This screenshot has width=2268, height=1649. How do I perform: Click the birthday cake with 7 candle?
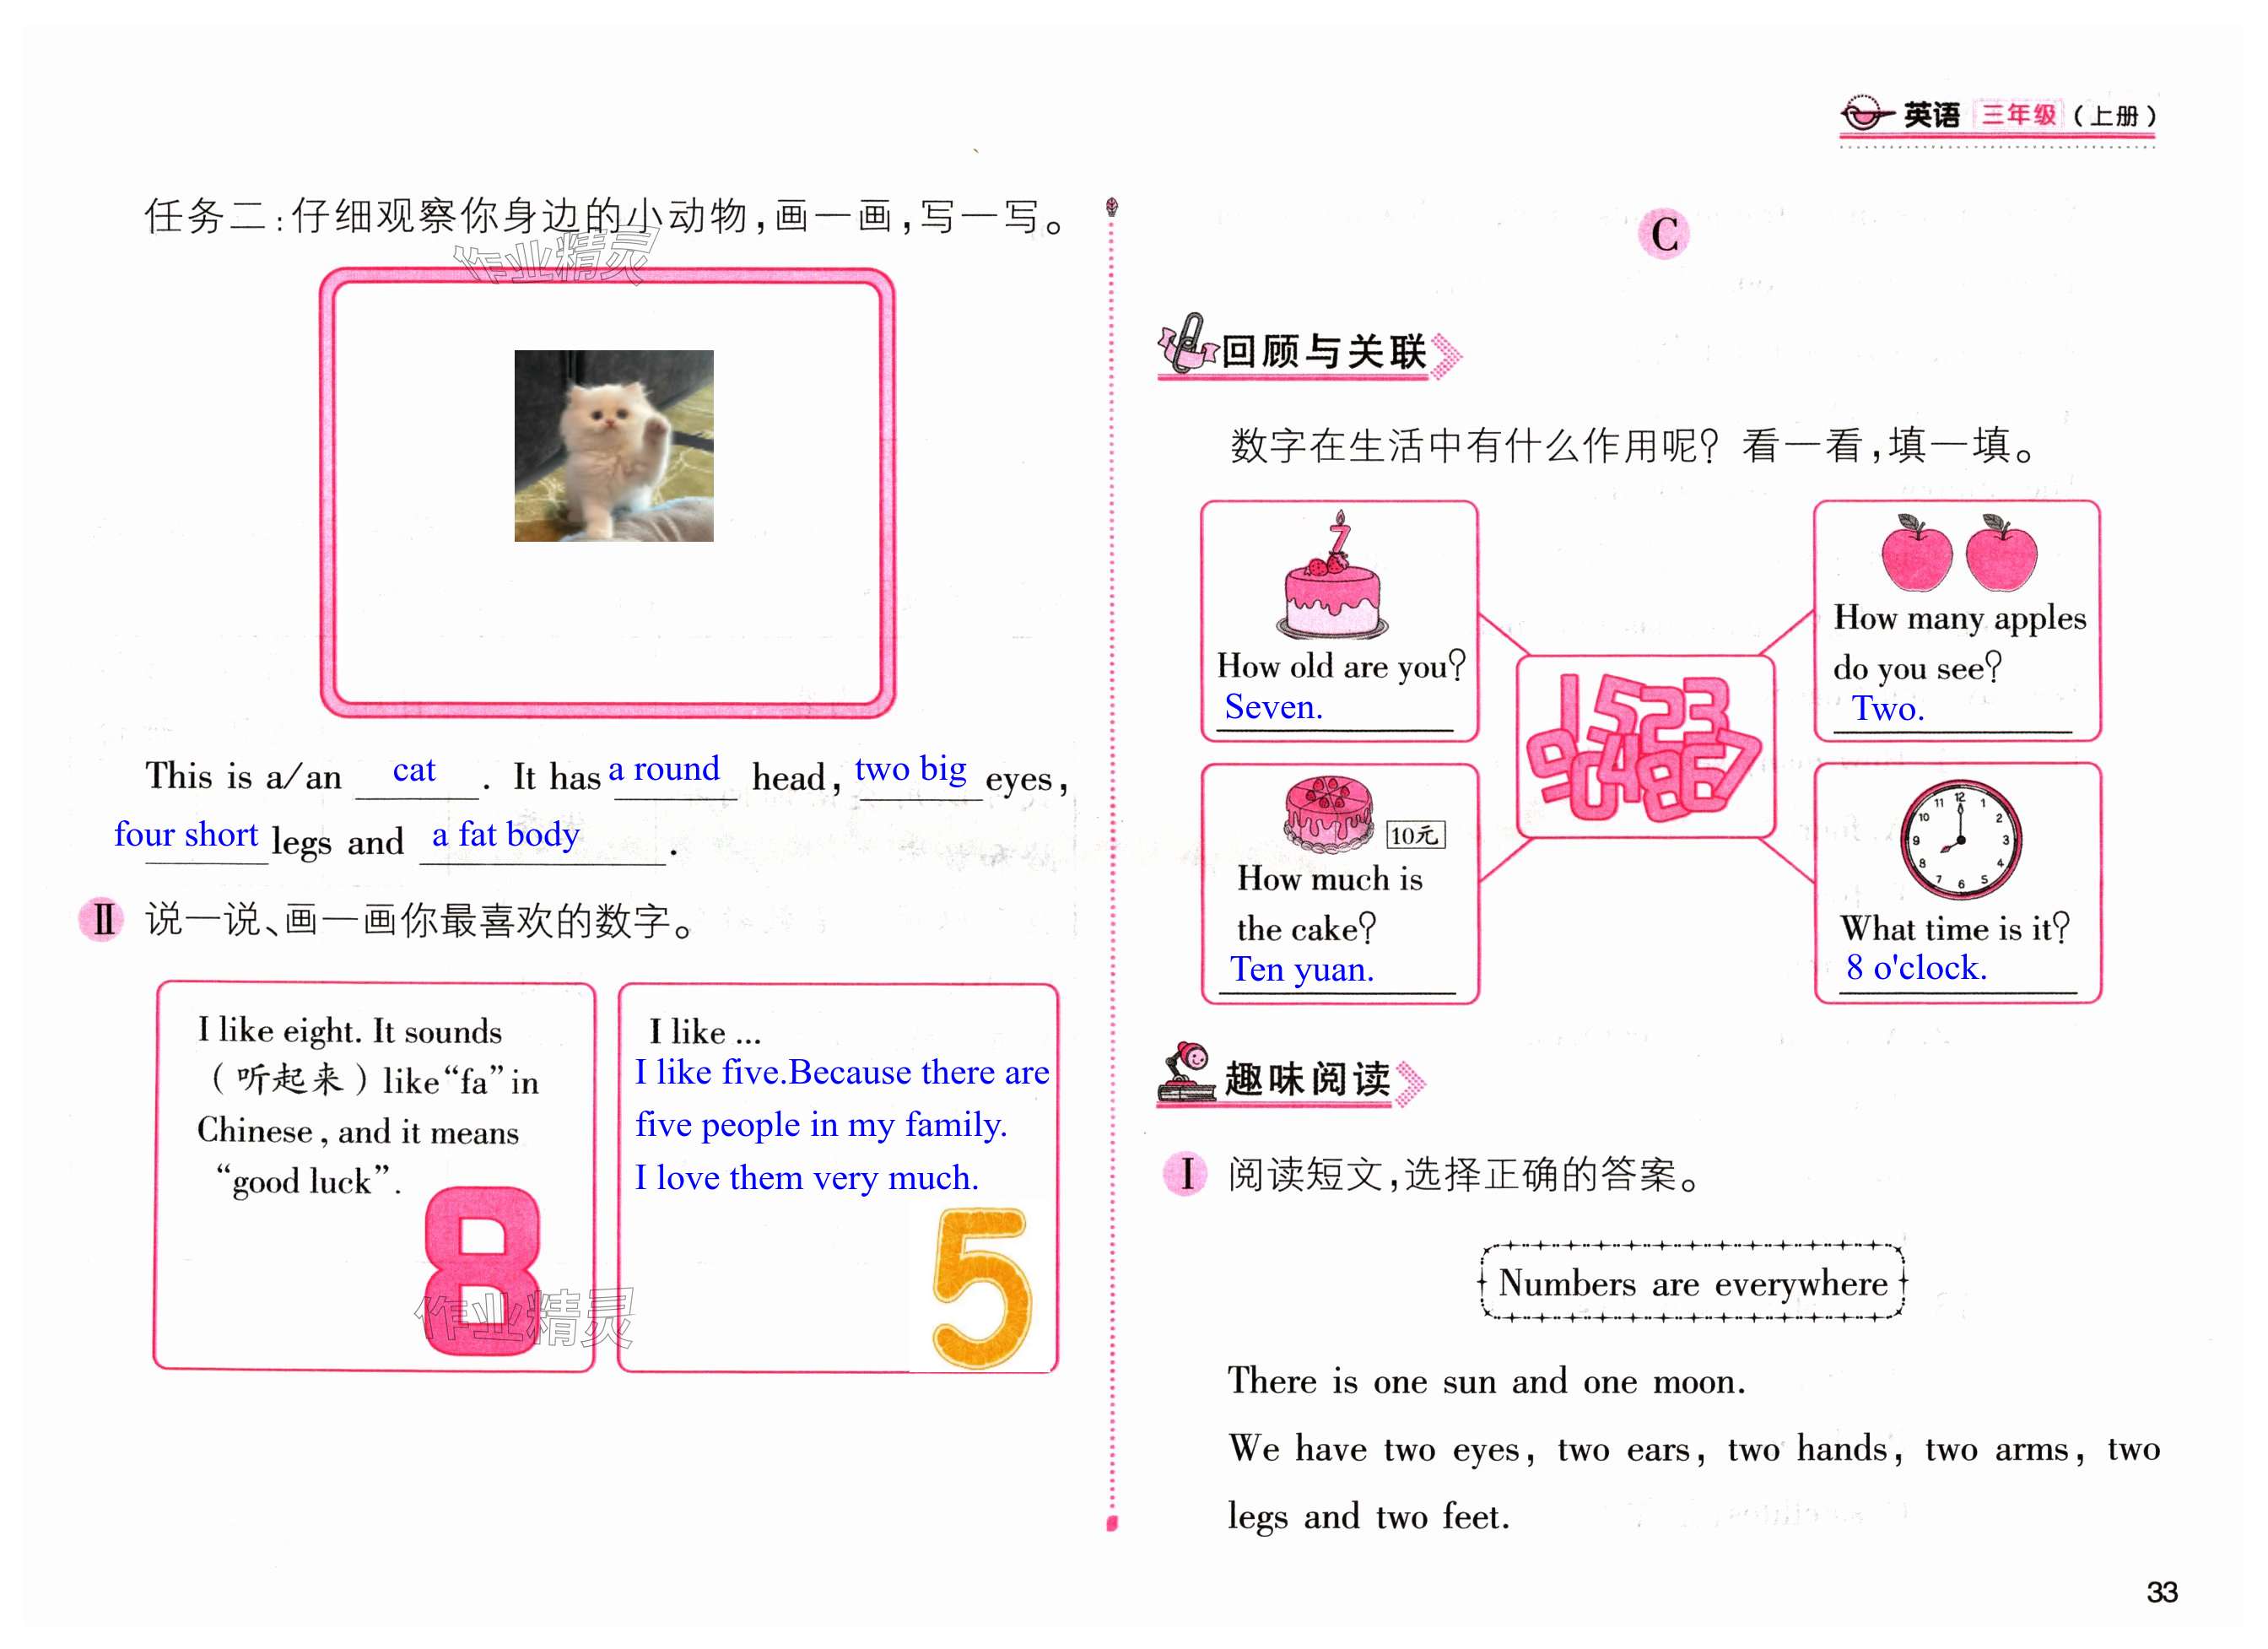pyautogui.click(x=1332, y=583)
